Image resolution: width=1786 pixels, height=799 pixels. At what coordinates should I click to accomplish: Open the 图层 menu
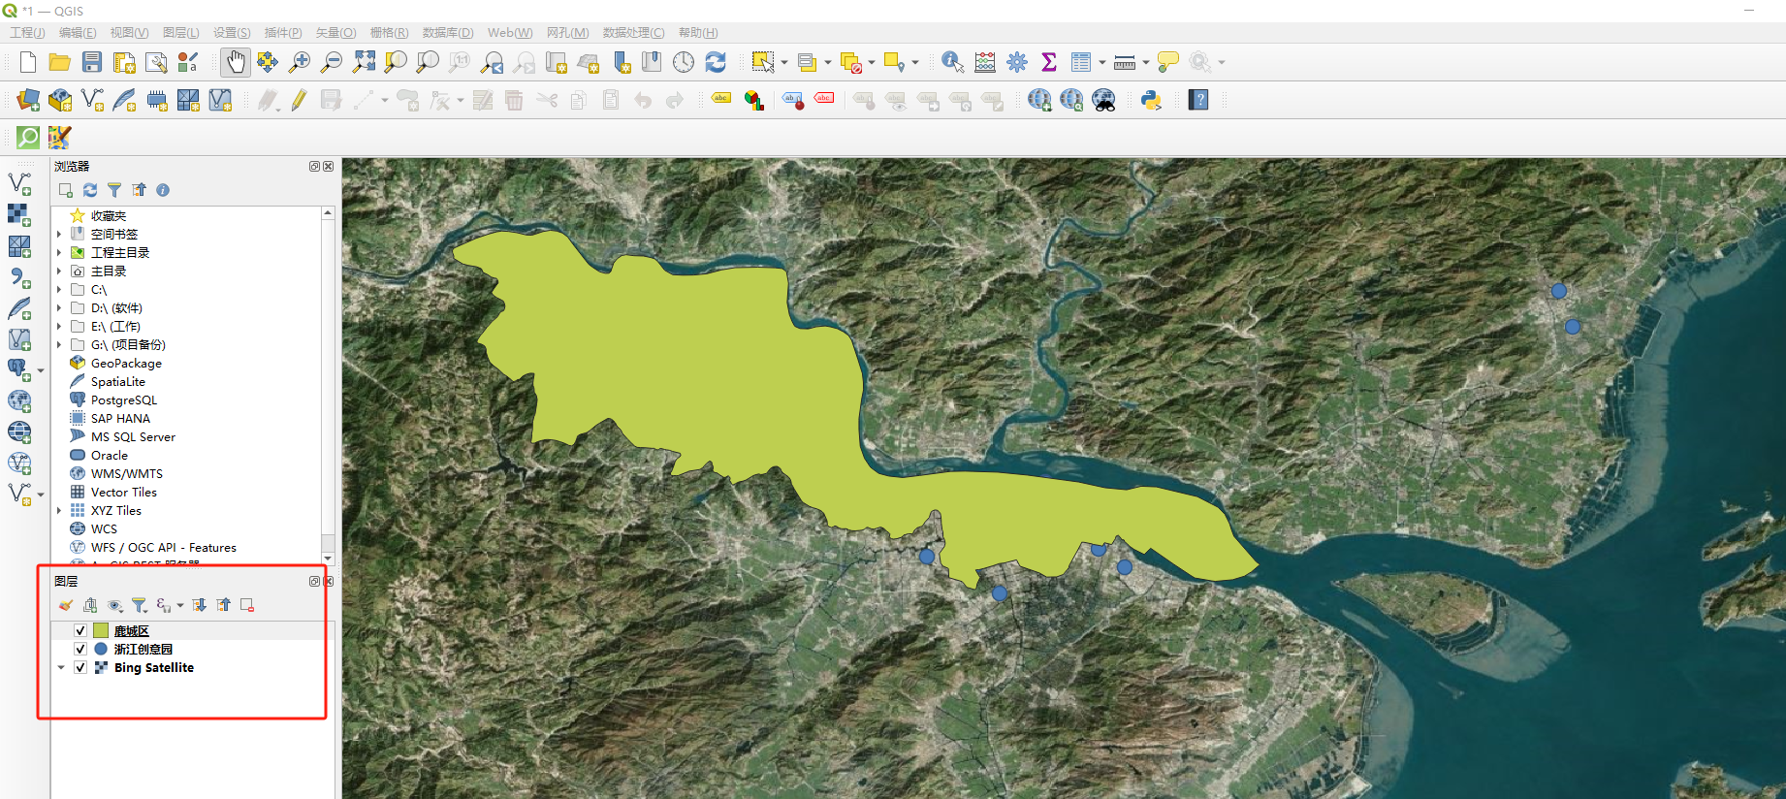(181, 32)
